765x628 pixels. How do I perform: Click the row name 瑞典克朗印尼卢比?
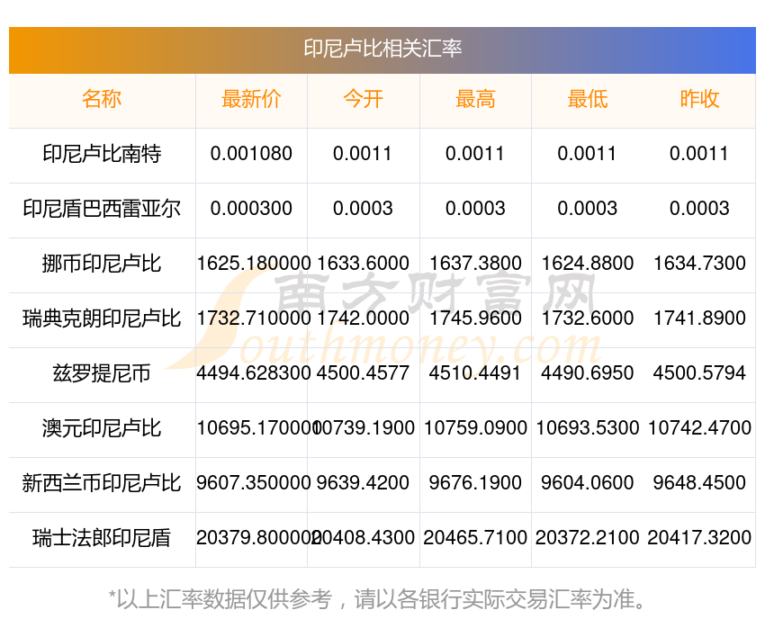pyautogui.click(x=102, y=318)
